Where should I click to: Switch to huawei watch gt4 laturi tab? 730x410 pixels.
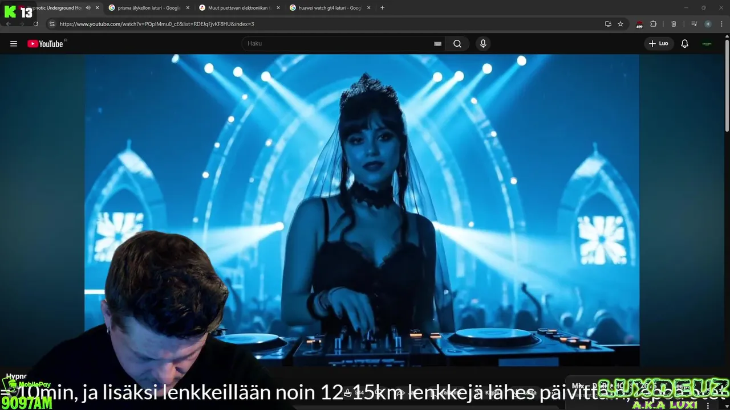point(330,8)
